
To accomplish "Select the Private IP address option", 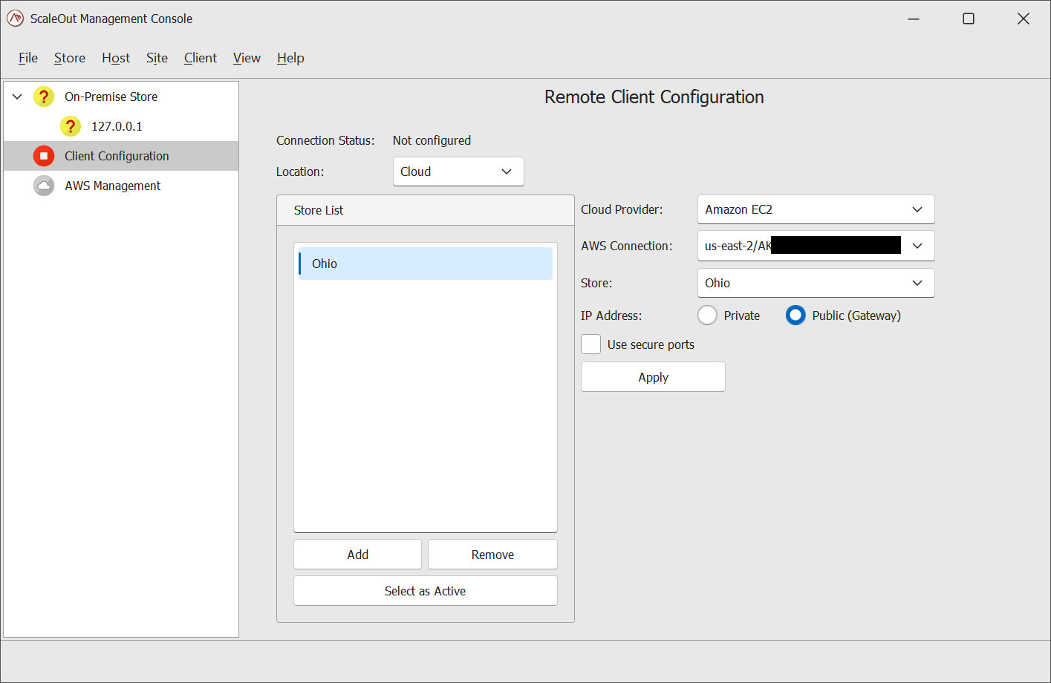I will (x=707, y=316).
